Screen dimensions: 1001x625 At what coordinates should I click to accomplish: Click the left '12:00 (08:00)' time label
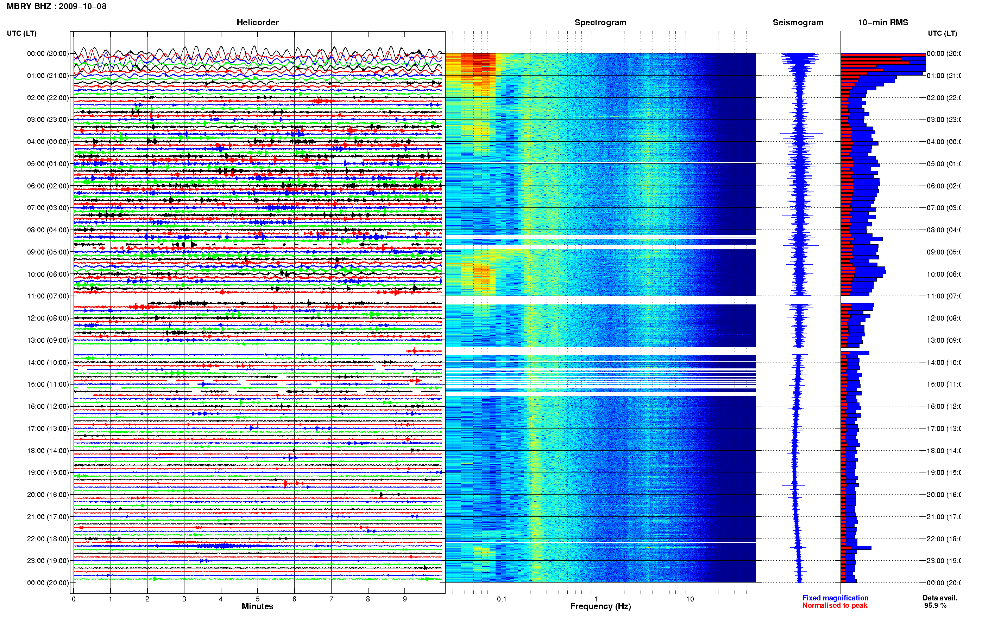click(48, 318)
